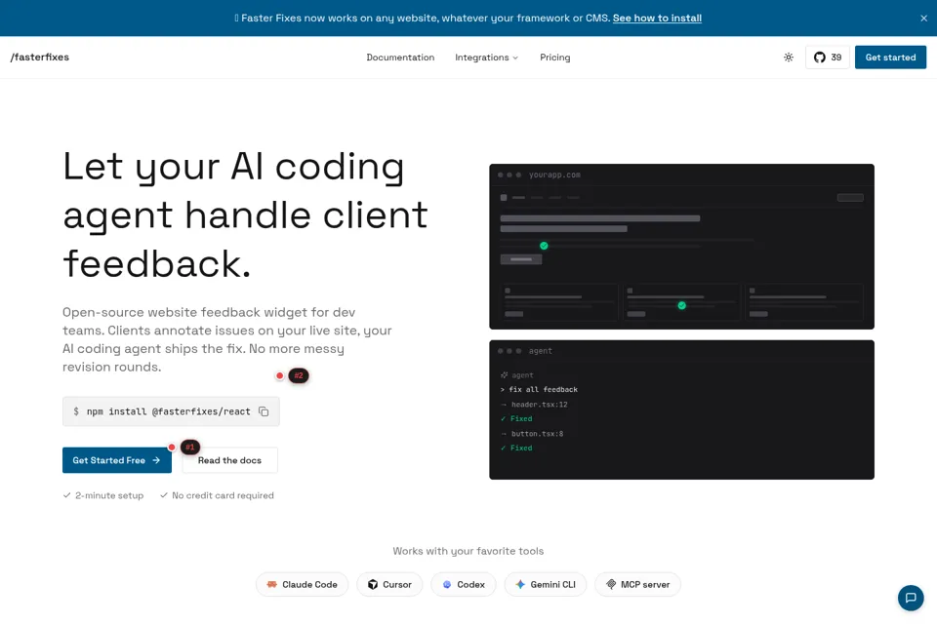Click the lower green check marker in preview
The image size is (937, 624).
[681, 306]
